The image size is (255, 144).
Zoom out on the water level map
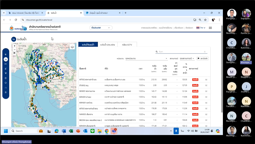coord(14,49)
